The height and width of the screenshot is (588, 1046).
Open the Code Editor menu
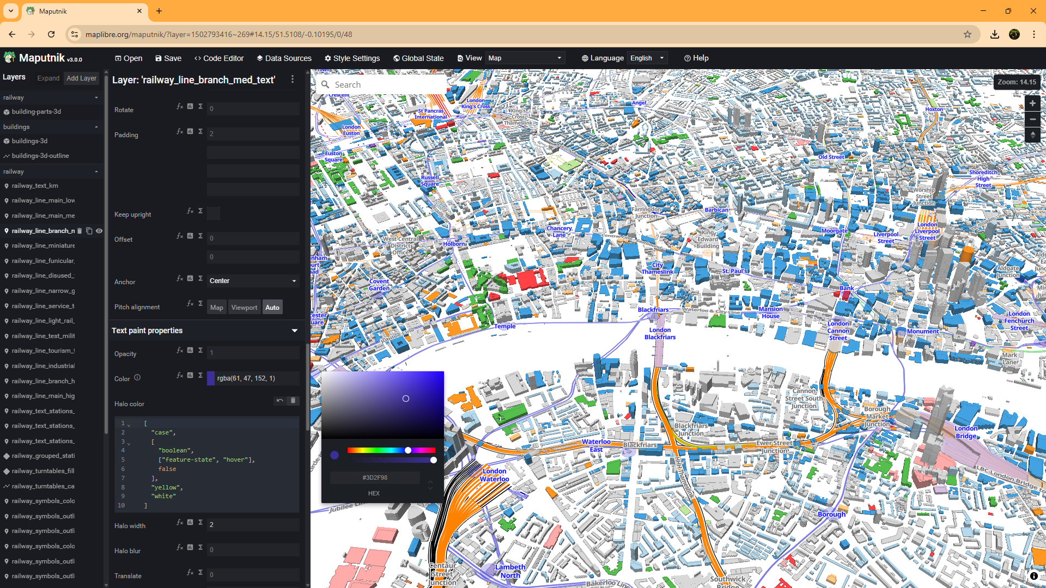click(219, 58)
